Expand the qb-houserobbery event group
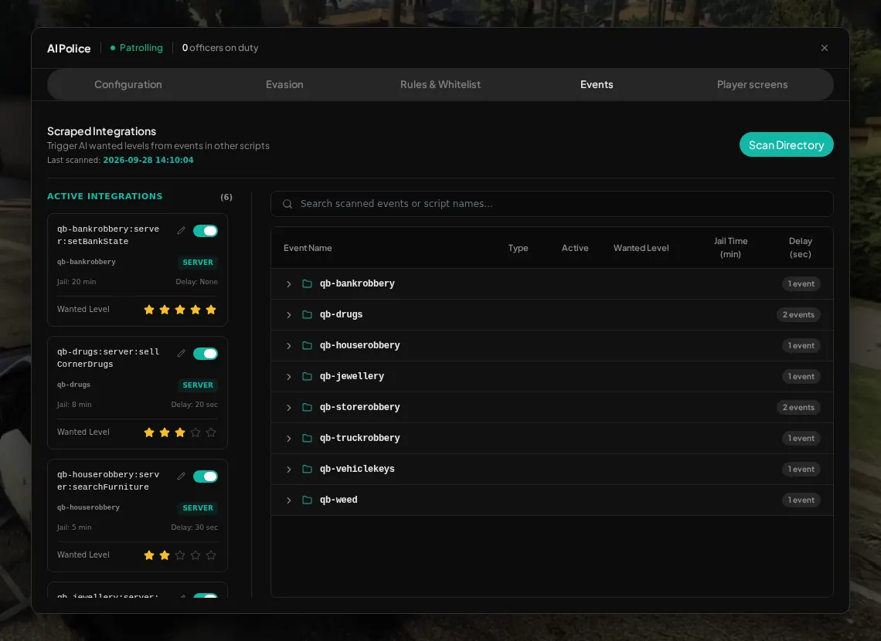This screenshot has width=881, height=641. click(x=289, y=346)
